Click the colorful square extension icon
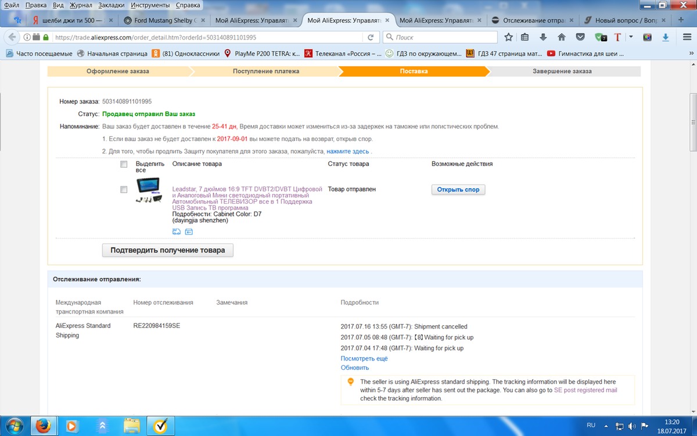 pyautogui.click(x=647, y=37)
